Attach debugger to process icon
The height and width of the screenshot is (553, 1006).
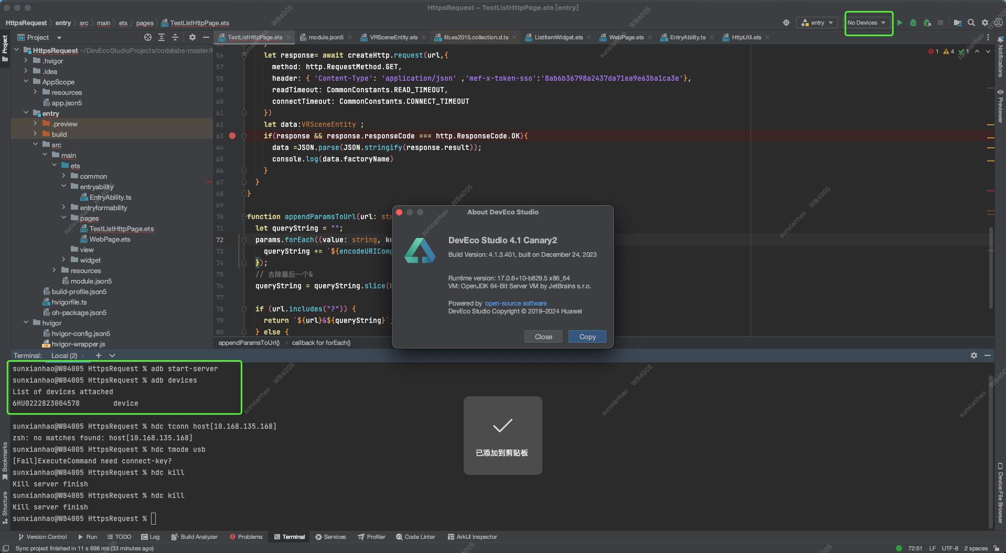pos(927,23)
